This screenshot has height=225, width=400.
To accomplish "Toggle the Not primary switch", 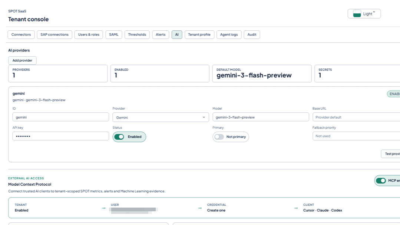I will tap(231, 137).
